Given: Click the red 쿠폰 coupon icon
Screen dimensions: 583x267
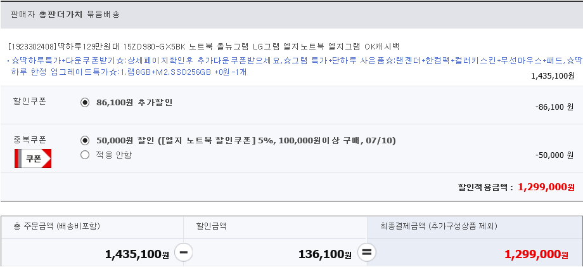Looking at the screenshot, I should (x=33, y=159).
